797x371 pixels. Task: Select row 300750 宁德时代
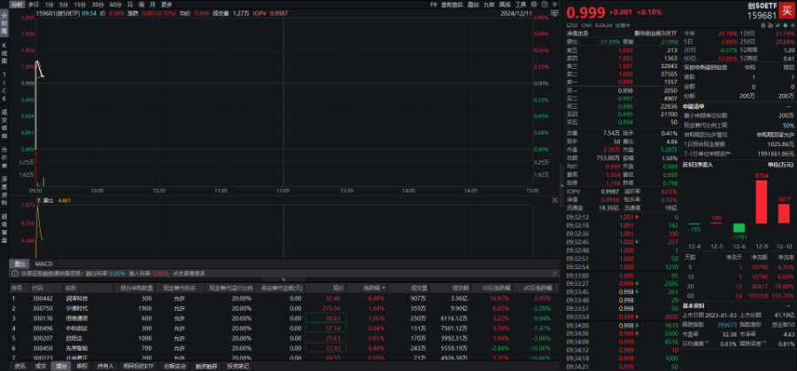(283, 308)
